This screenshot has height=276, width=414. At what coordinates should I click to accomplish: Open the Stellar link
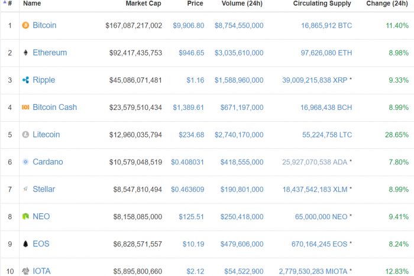44,189
